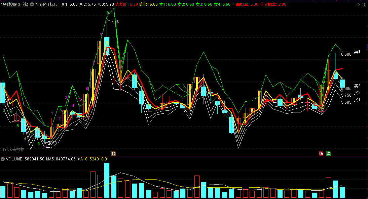
Task: Click the 5.905 price label
Action: click(346, 89)
